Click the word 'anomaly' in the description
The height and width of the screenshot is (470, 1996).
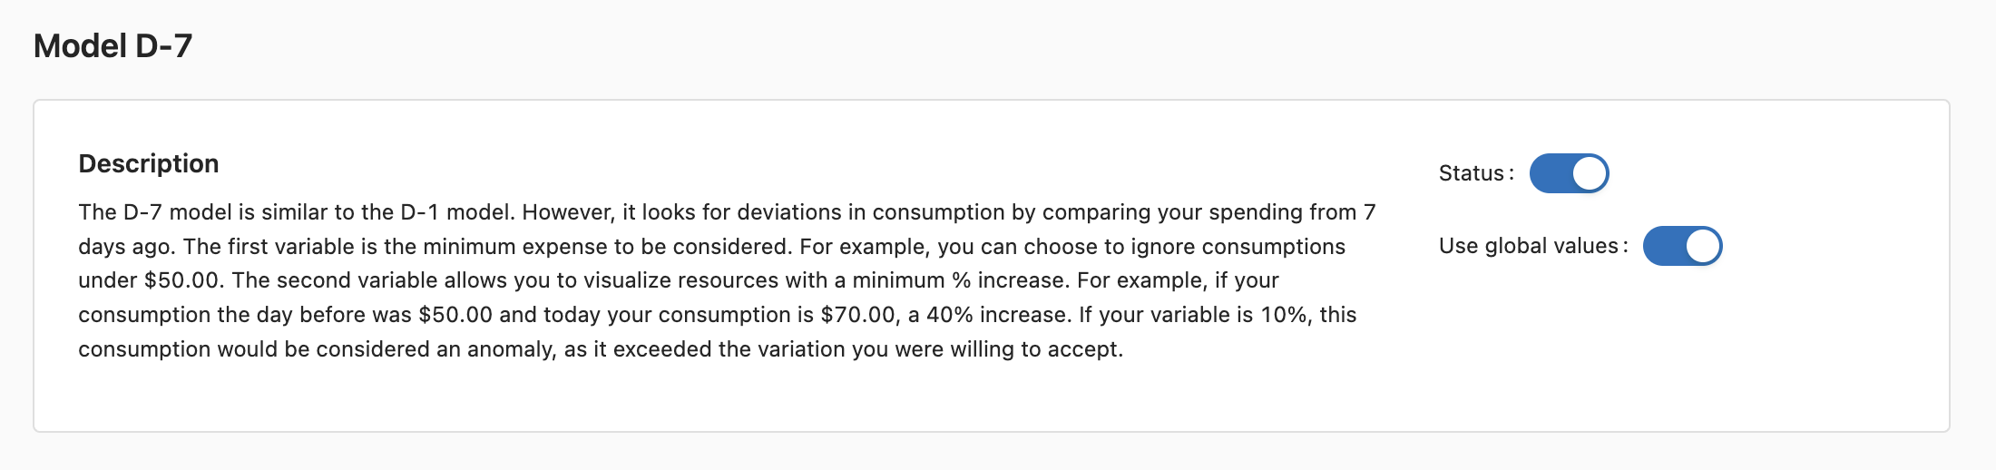(x=511, y=349)
